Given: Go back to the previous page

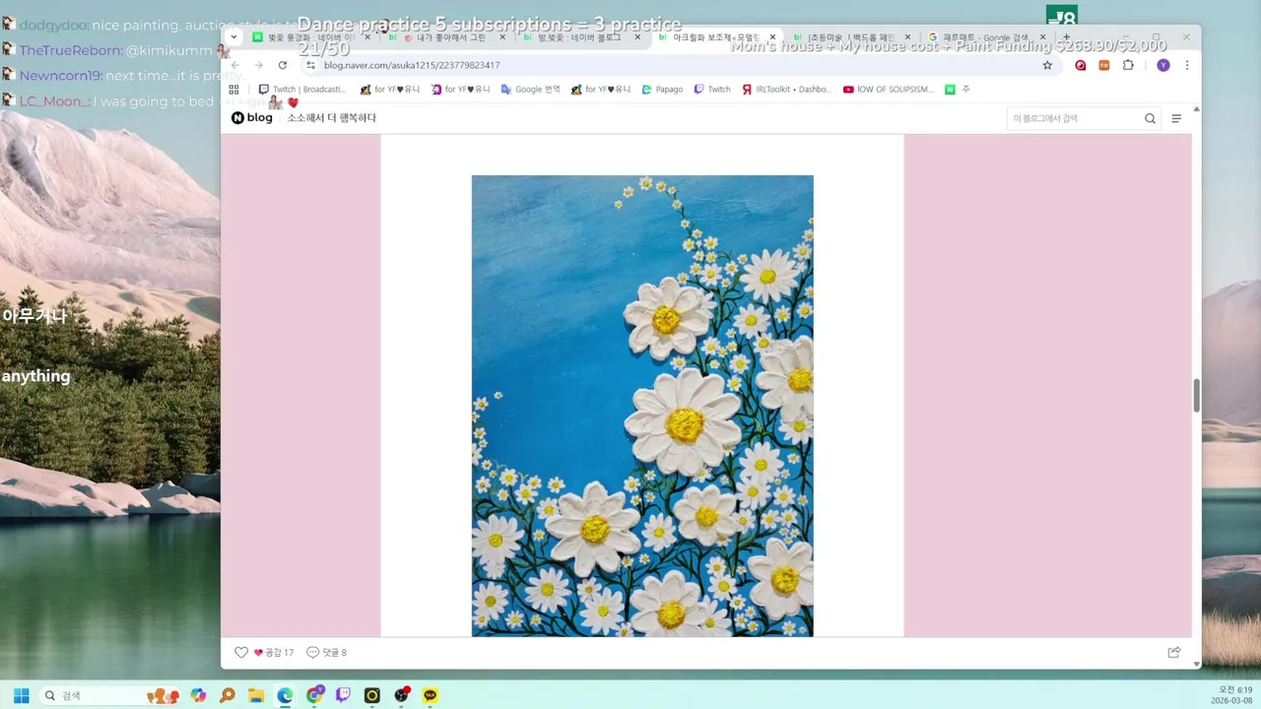Looking at the screenshot, I should click(x=234, y=65).
